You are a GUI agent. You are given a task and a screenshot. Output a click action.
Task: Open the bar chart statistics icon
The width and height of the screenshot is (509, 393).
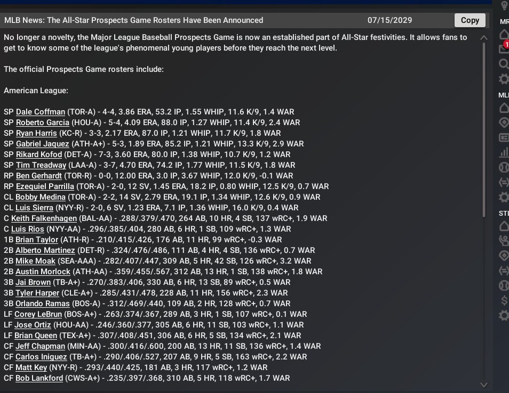(x=504, y=152)
